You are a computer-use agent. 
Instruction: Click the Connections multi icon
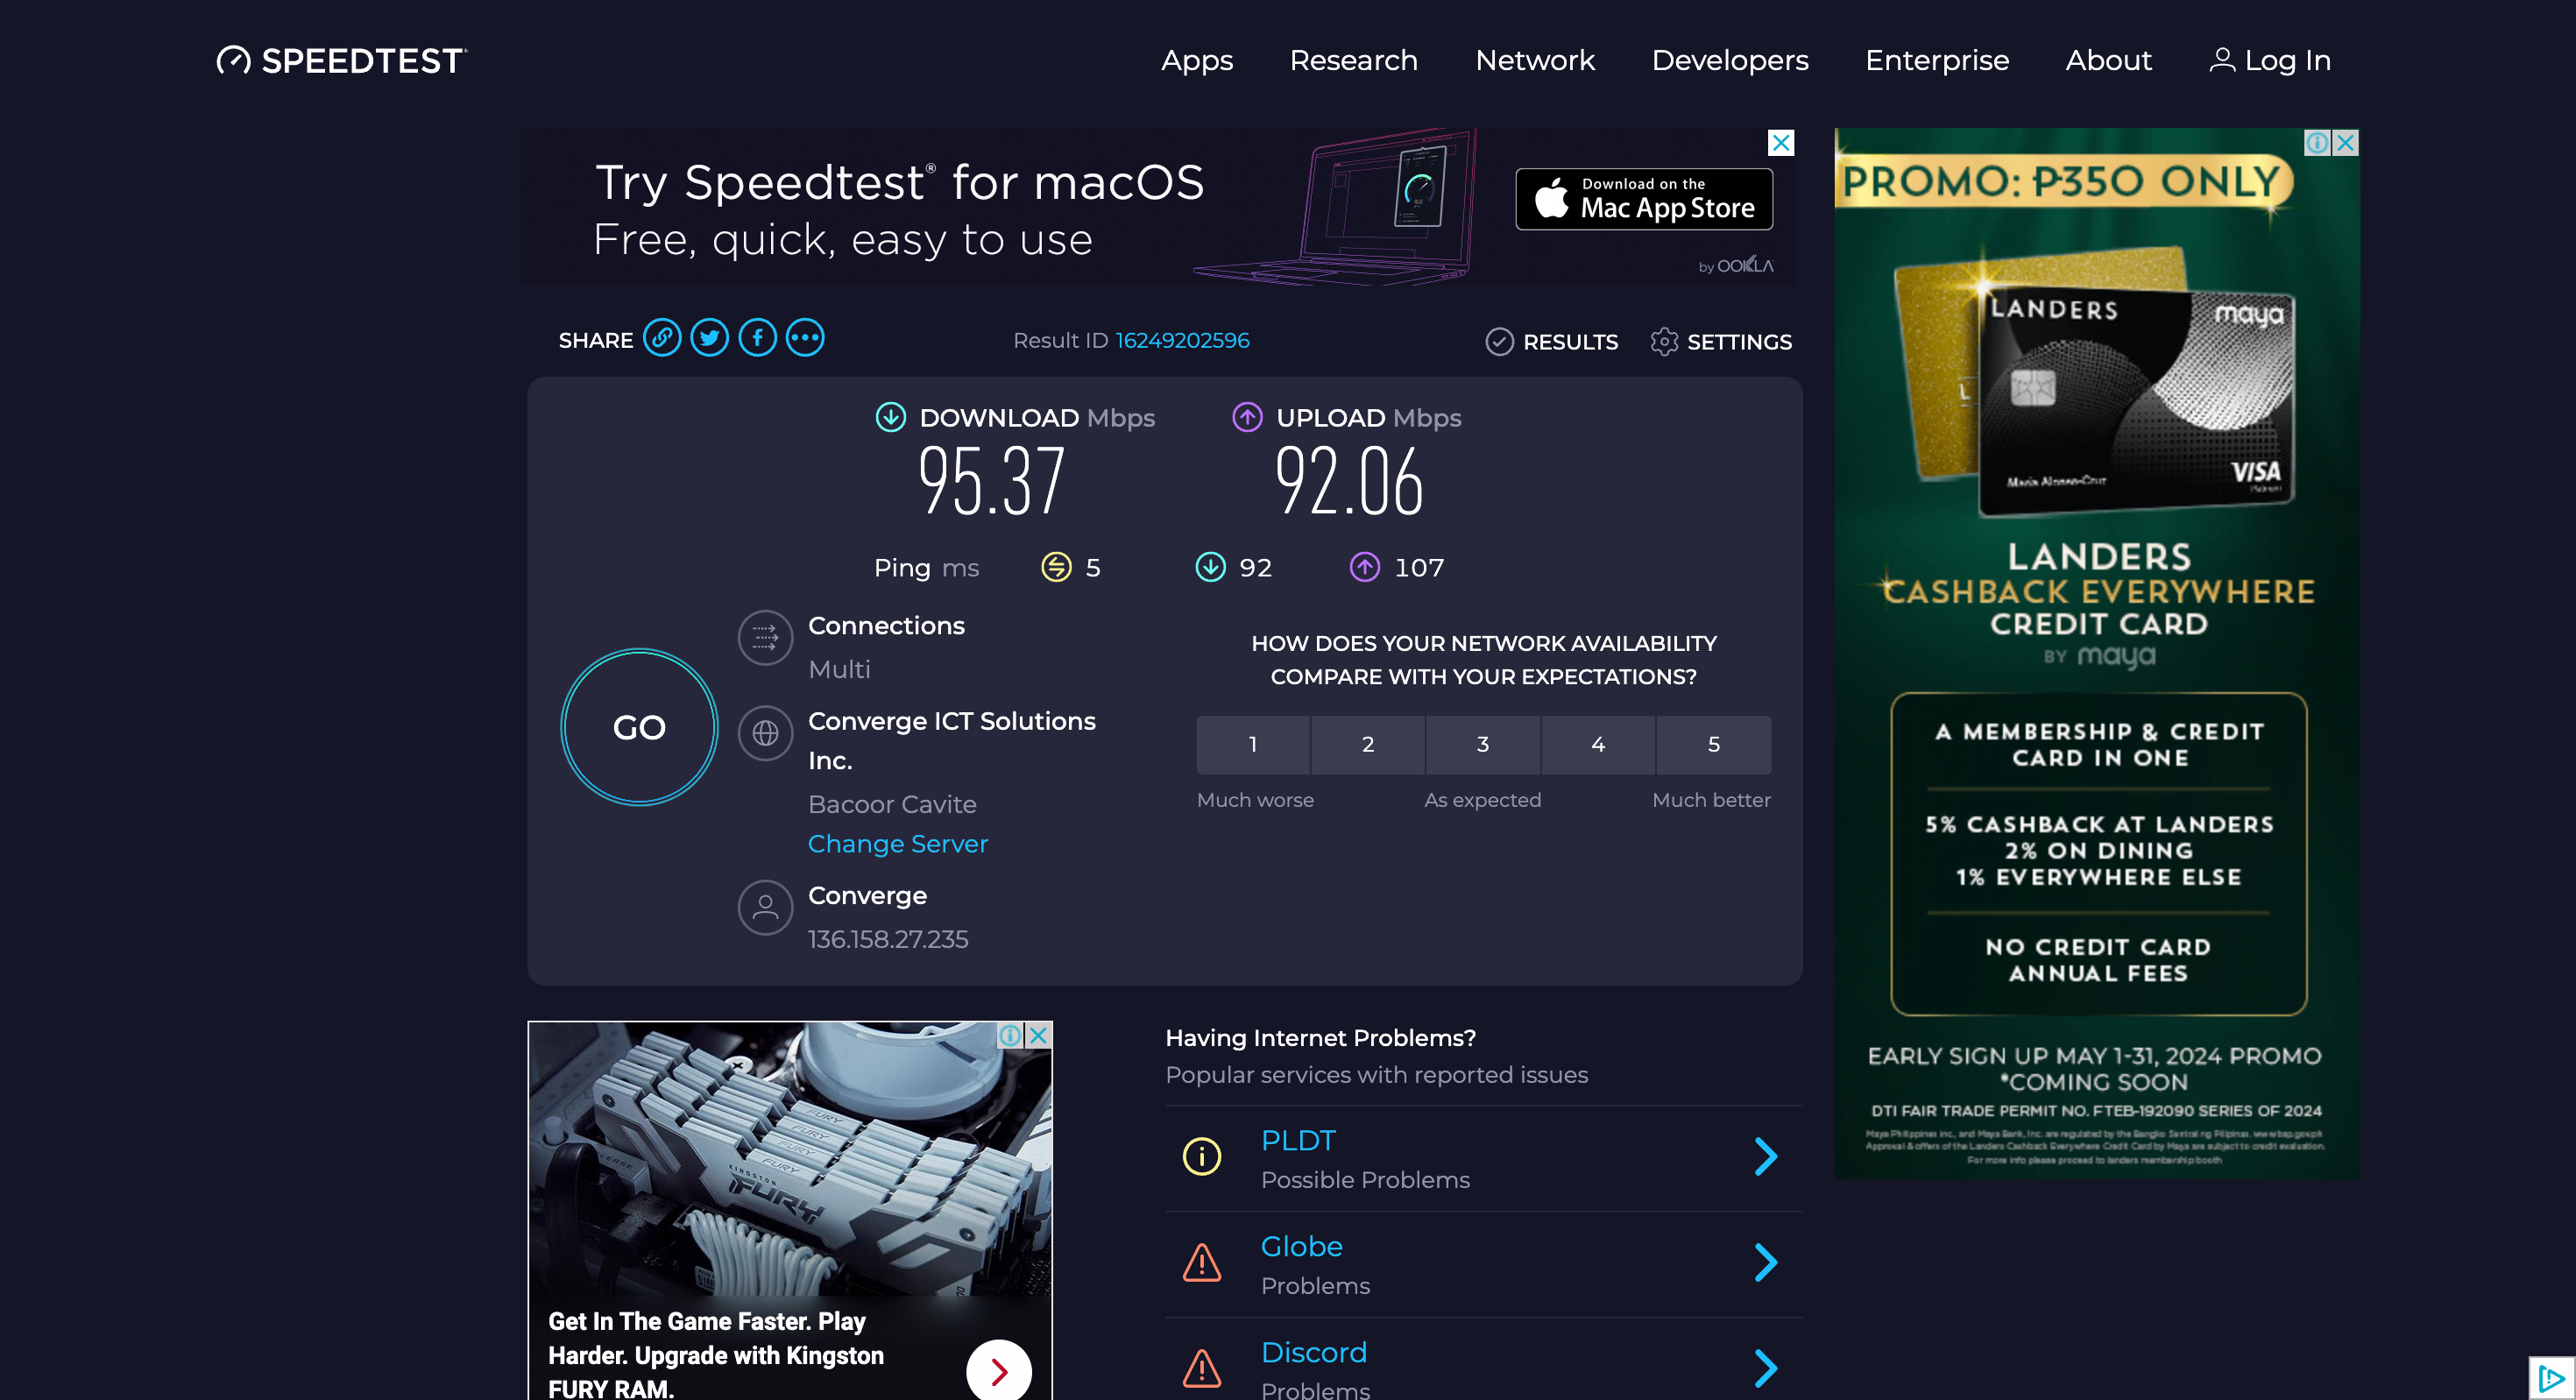click(x=765, y=638)
